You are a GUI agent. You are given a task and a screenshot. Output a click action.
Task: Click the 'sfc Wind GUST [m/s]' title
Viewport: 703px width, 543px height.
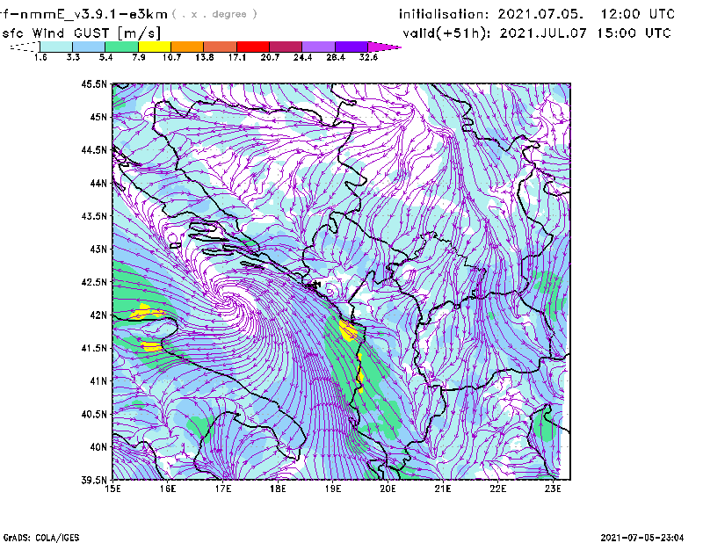pyautogui.click(x=81, y=33)
